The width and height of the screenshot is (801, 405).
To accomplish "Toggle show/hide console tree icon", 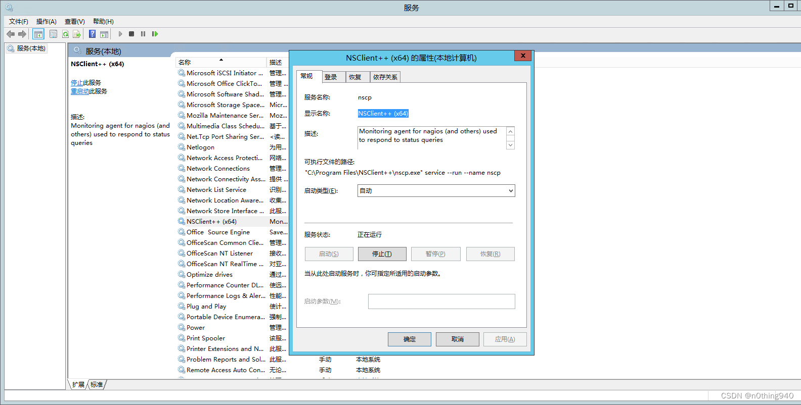I will pos(38,34).
